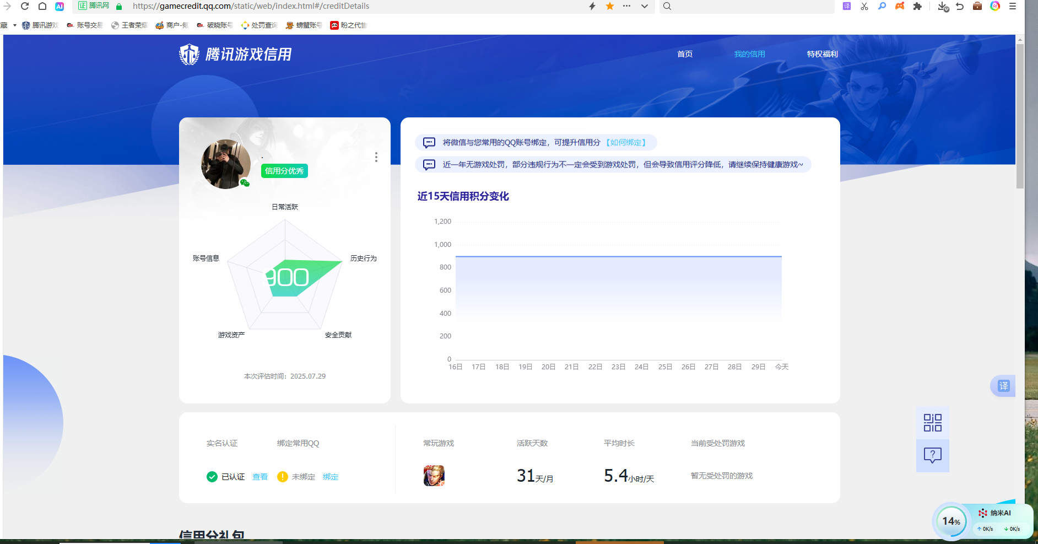Click the 今天 label on chart axis
1038x544 pixels.
point(782,367)
